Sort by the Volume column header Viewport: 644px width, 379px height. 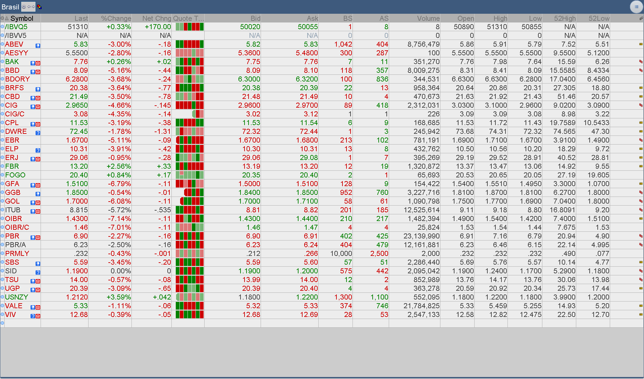point(428,18)
